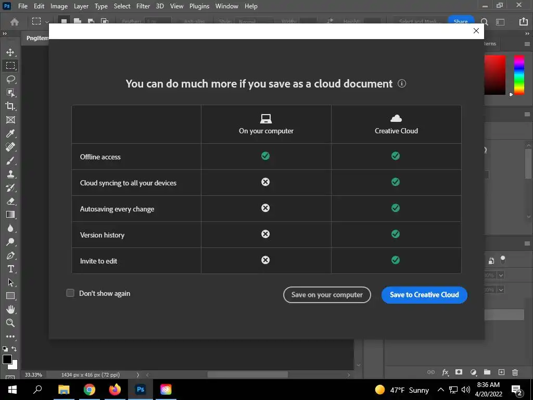The image size is (533, 400).
Task: Select the Rectangular Marquee tool
Action: pyautogui.click(x=10, y=65)
